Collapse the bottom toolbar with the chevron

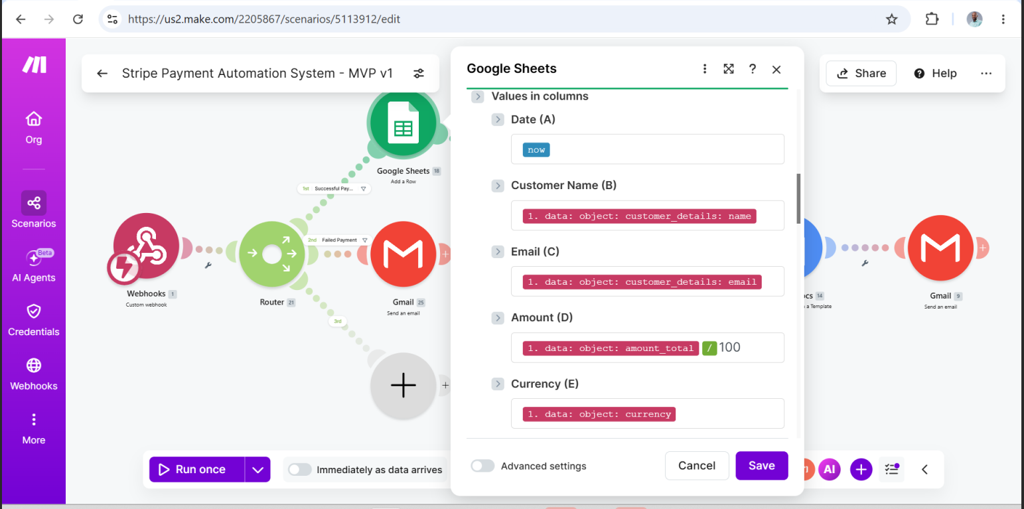(x=924, y=470)
